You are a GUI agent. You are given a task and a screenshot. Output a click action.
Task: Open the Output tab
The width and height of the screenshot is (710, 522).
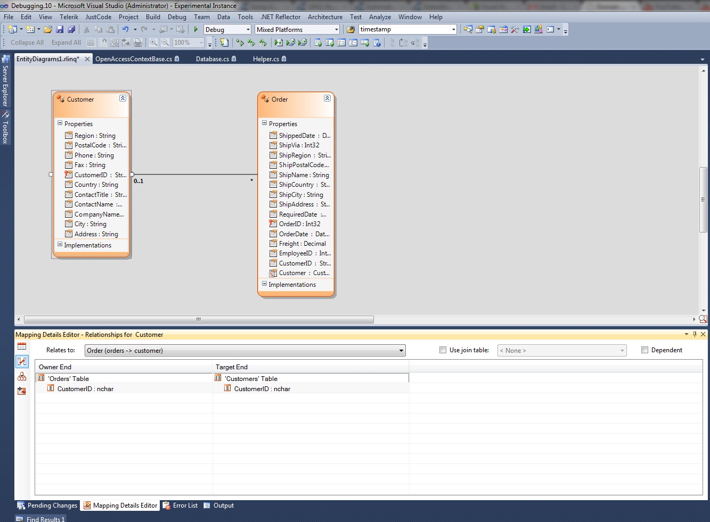(x=218, y=506)
